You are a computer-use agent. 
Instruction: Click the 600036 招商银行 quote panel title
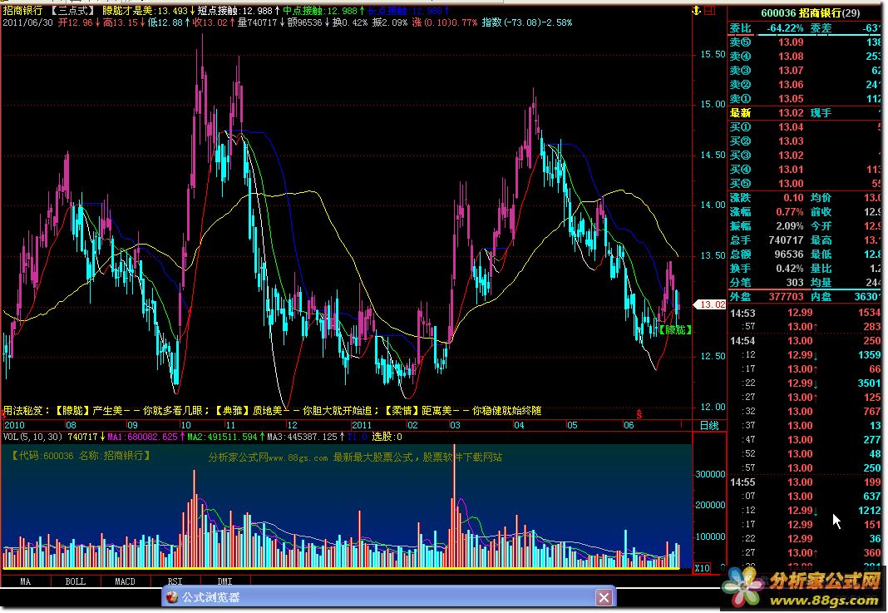810,13
